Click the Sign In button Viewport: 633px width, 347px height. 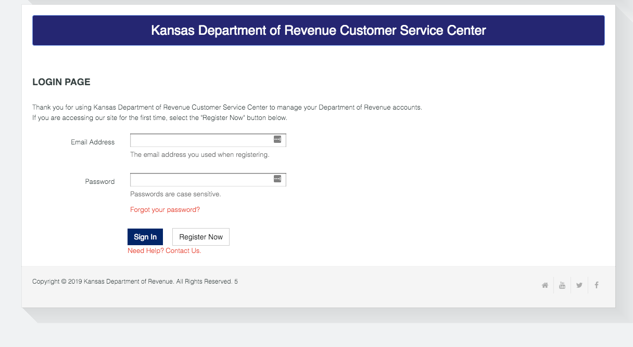coord(145,237)
